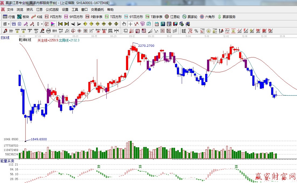The width and height of the screenshot is (297, 183).
Task: Open the 行情 quotes view
Action: (x=9, y=17)
